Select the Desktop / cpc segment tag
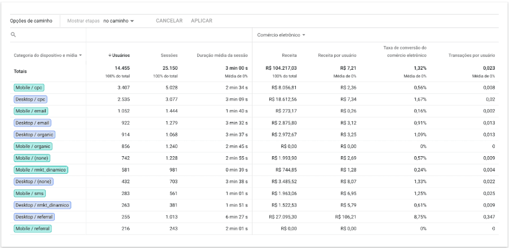Viewport: 510px width, 249px height. [x=30, y=99]
